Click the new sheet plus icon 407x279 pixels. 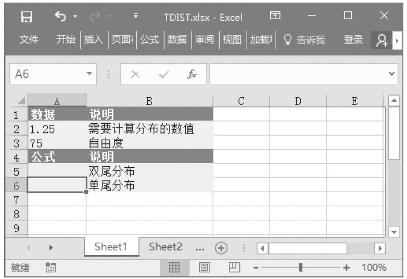221,247
